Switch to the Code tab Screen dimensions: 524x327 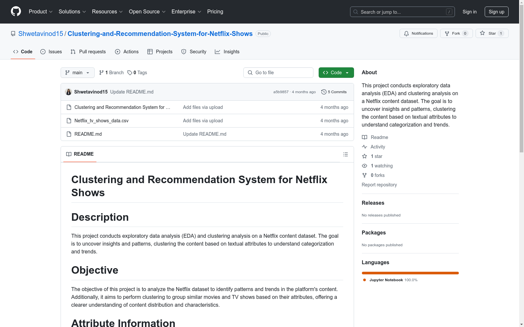23,52
